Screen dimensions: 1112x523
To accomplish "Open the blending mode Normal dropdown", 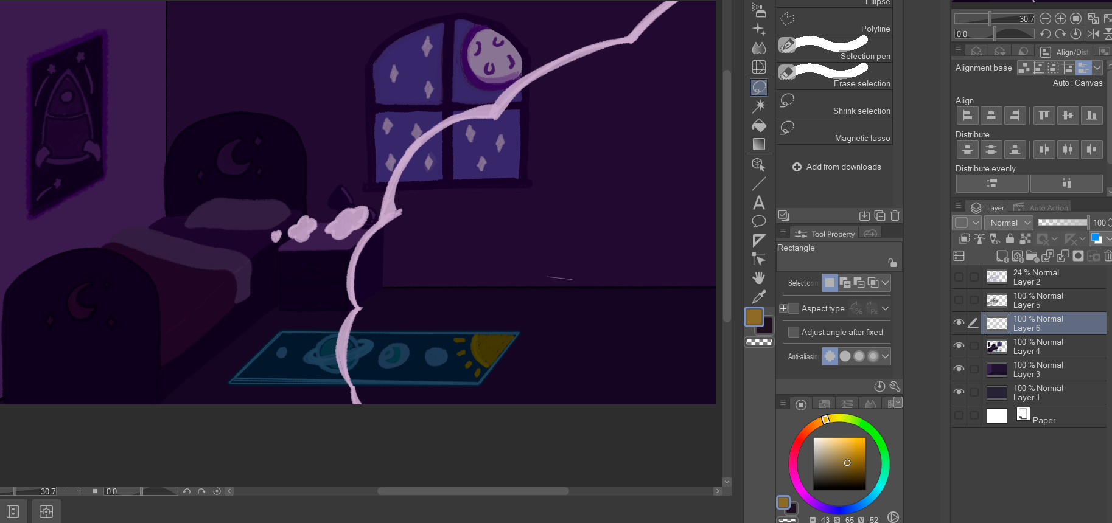I will click(1009, 223).
